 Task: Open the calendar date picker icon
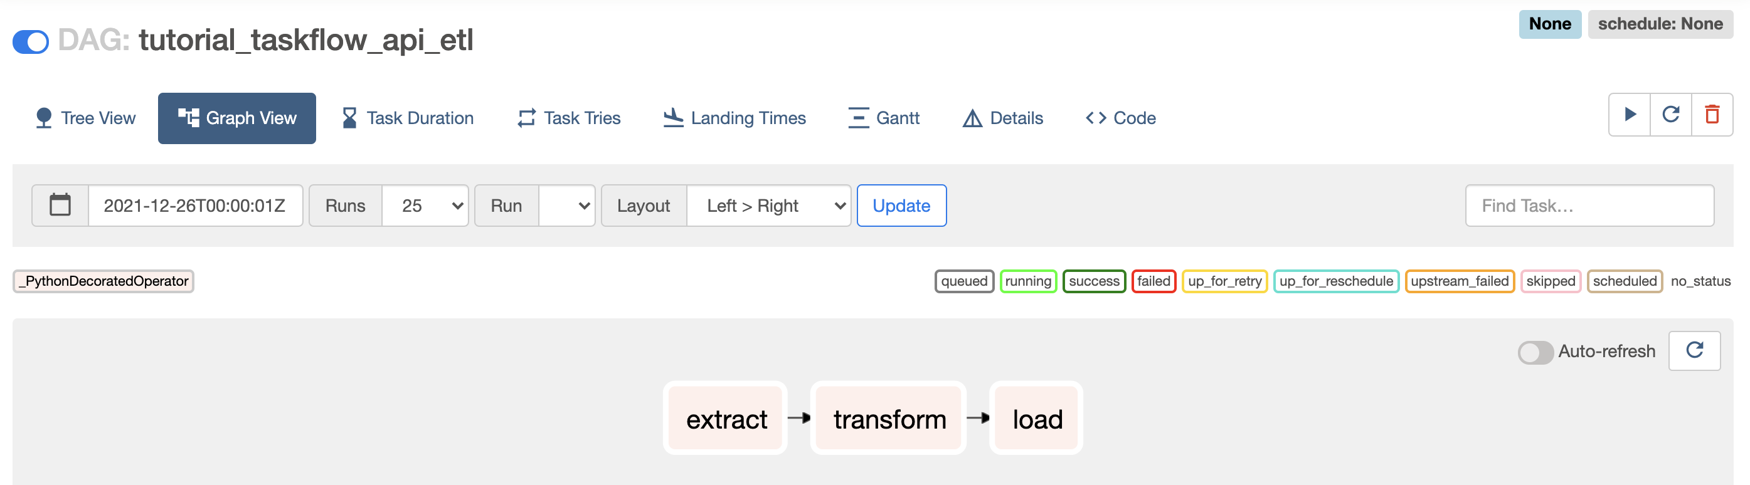[60, 205]
